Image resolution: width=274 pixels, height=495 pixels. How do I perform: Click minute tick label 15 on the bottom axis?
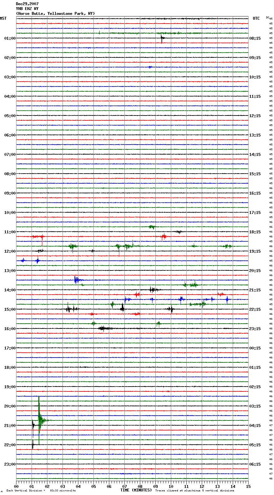[248, 487]
